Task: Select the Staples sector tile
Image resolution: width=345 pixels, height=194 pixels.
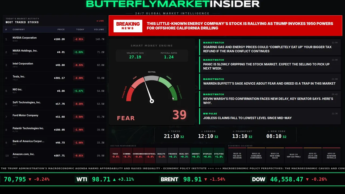Action: (x=207, y=155)
